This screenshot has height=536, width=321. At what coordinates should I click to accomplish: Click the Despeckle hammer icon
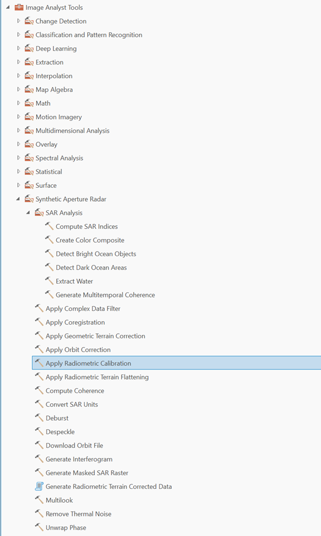click(x=39, y=431)
